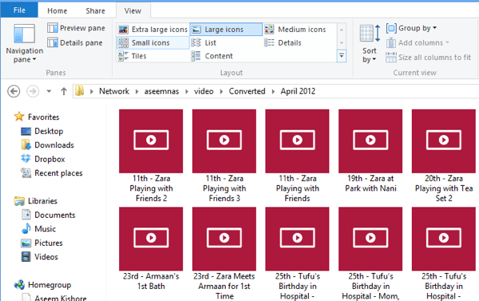Select 25th - Tufu's Birthday in Hospital - Mom video

[x=370, y=254]
